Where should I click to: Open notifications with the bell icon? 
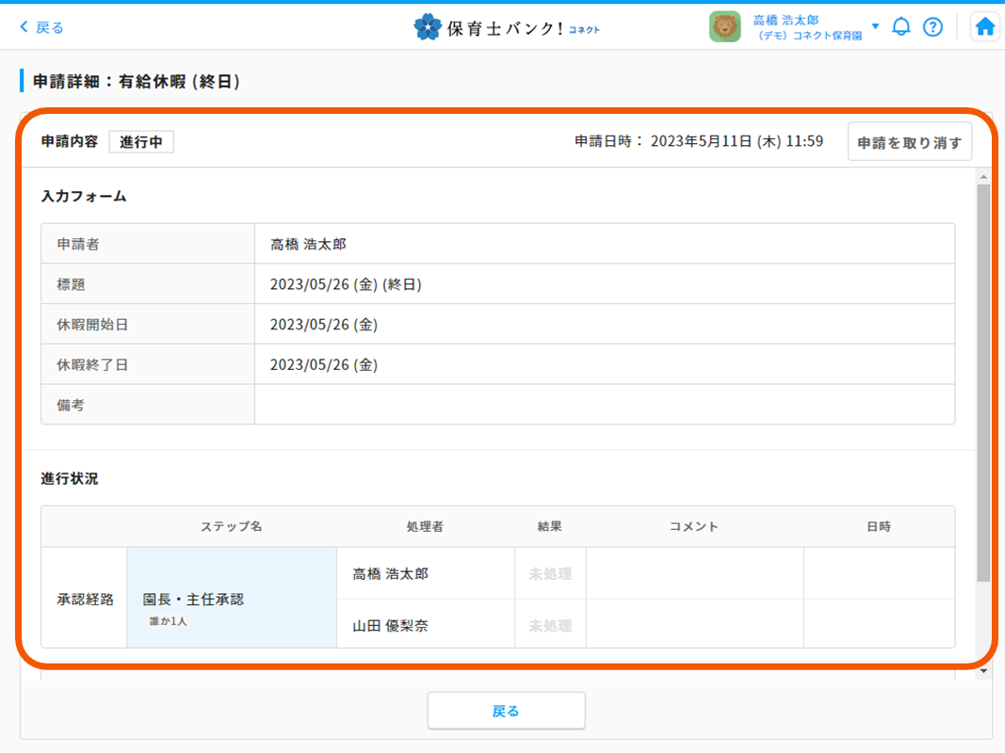[x=901, y=27]
